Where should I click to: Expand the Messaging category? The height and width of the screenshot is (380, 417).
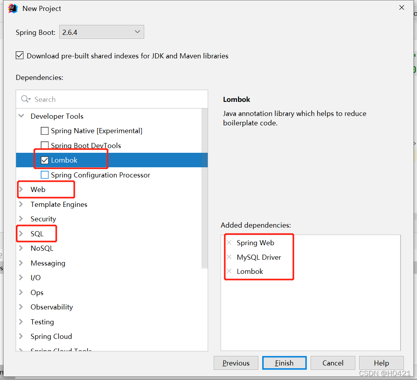click(21, 263)
